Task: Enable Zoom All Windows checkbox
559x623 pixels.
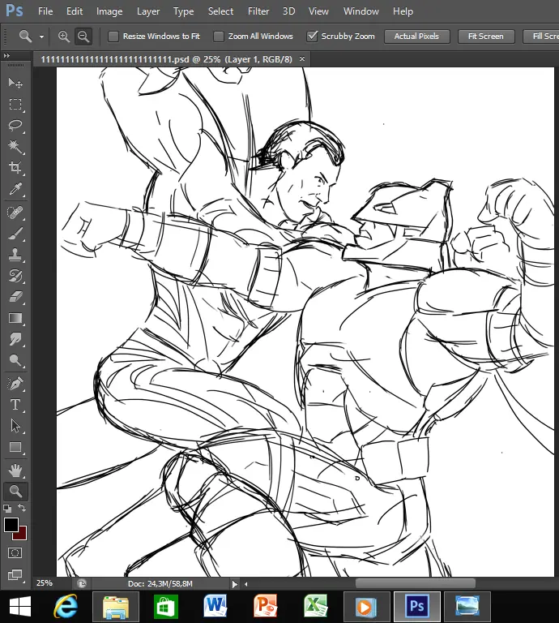Action: click(219, 37)
